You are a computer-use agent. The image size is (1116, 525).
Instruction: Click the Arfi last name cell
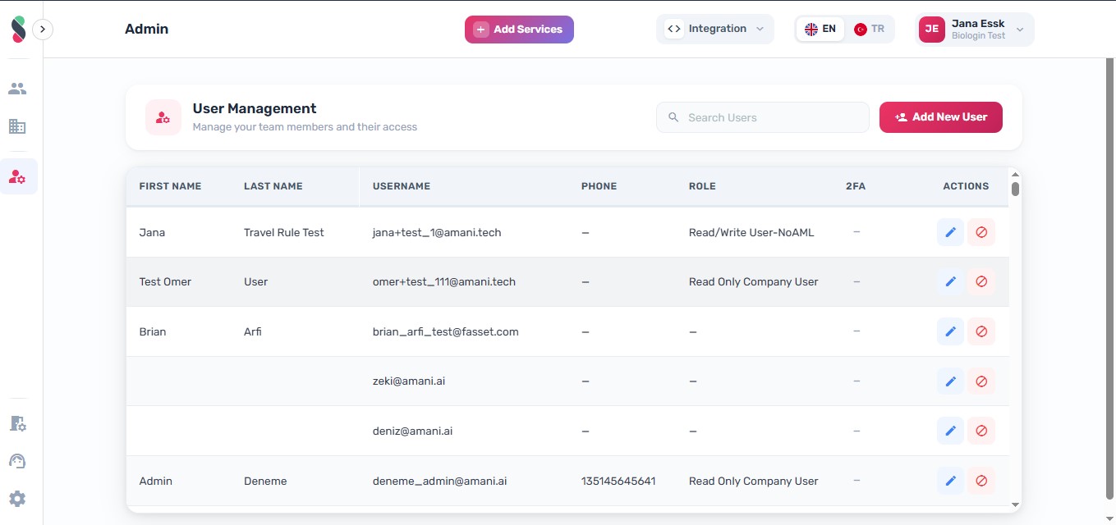pyautogui.click(x=253, y=331)
